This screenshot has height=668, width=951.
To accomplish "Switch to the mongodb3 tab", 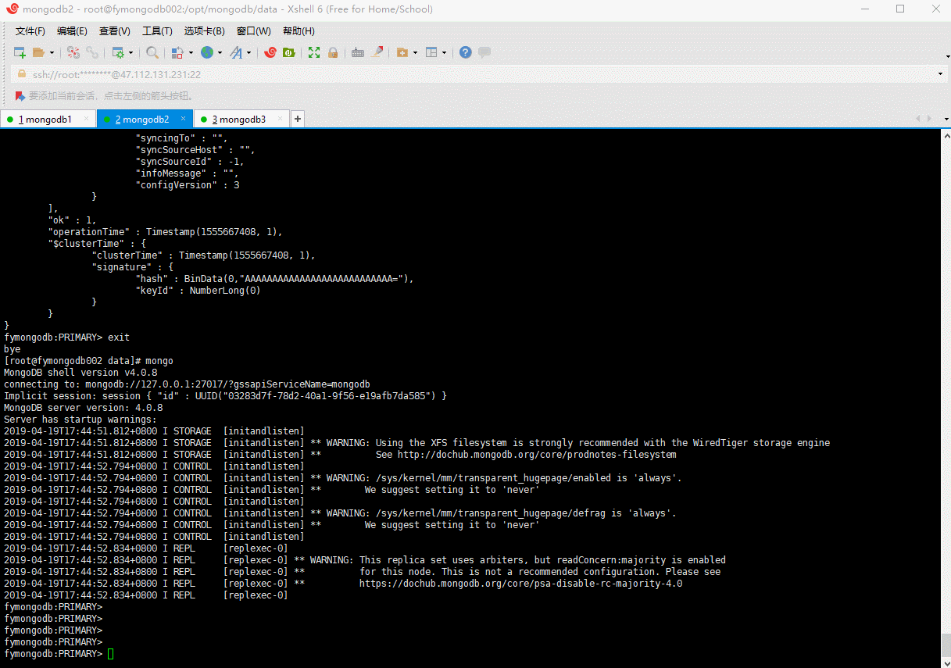I will click(x=238, y=120).
